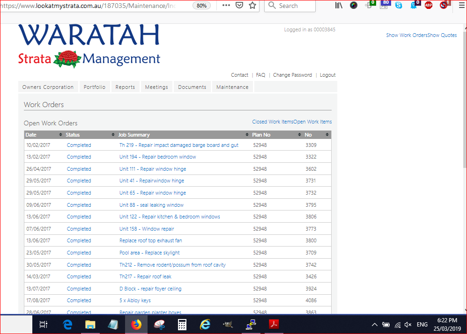Viewport: 467px width, 334px height.
Task: Switch to Firefox taskbar icon
Action: (136, 325)
